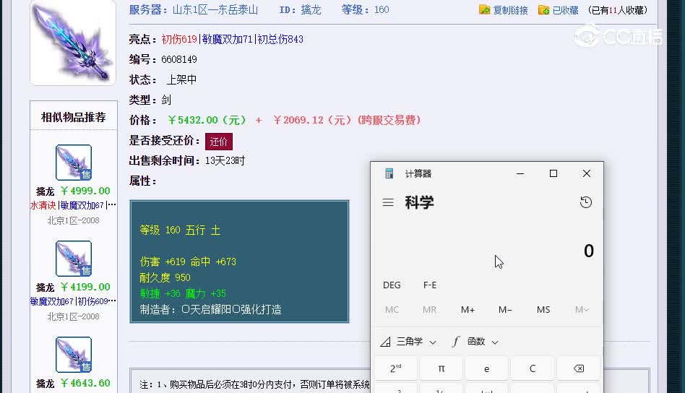
Task: Click the ￥4999.00 price text
Action: [x=85, y=191]
